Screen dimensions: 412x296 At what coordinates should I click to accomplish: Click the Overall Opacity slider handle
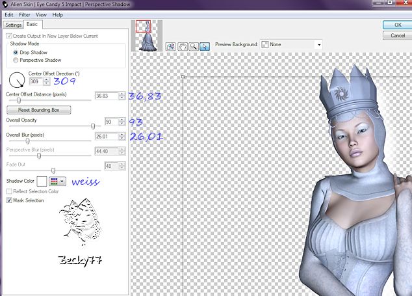point(93,126)
